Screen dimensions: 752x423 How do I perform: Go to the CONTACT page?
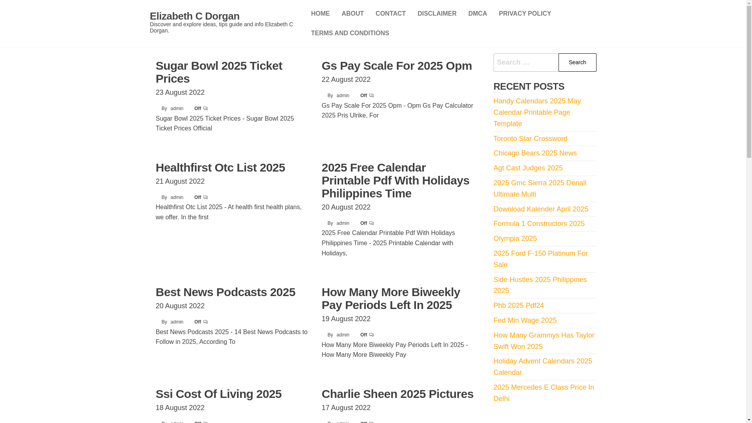coord(390,14)
